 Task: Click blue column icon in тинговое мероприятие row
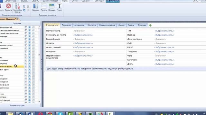pyautogui.click(x=30, y=30)
